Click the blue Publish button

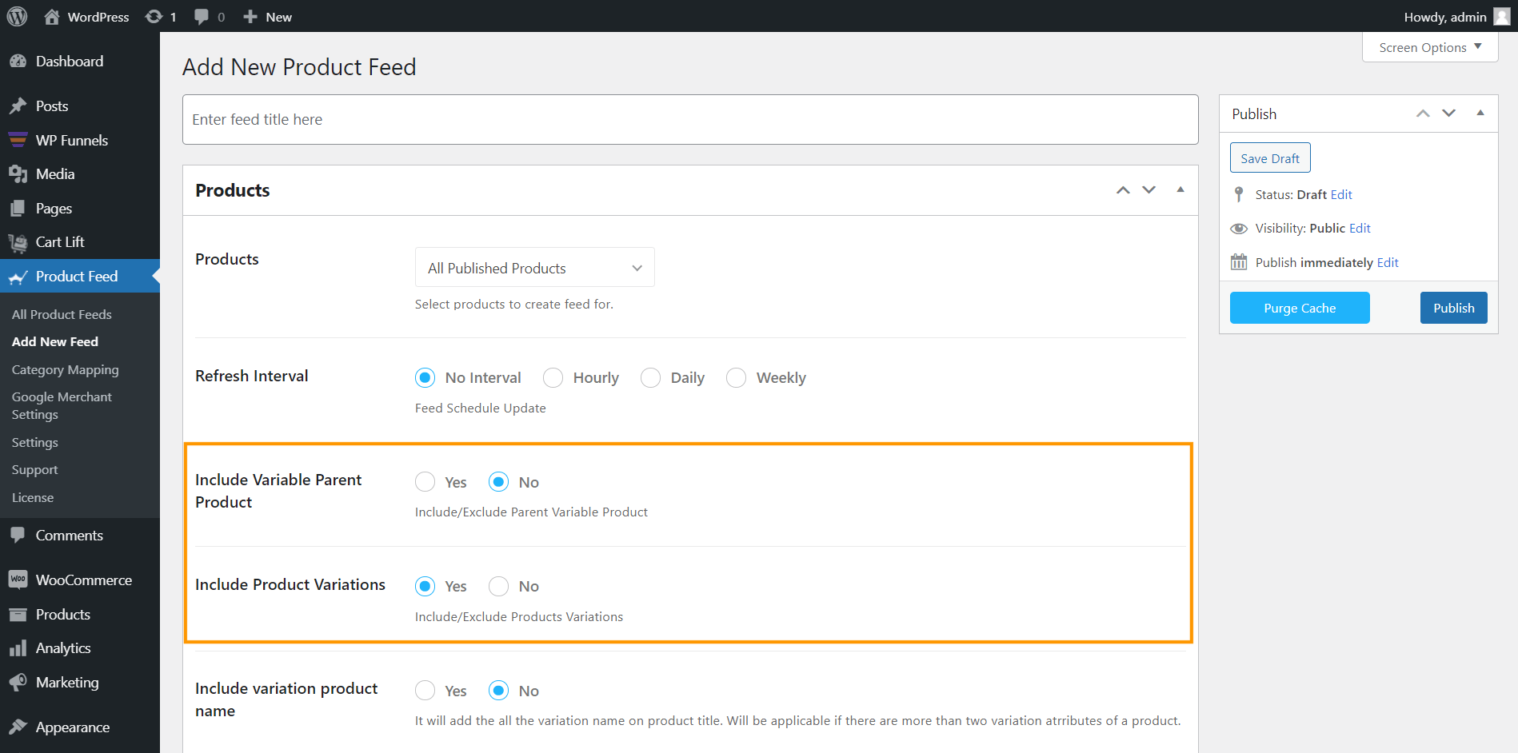click(x=1453, y=308)
